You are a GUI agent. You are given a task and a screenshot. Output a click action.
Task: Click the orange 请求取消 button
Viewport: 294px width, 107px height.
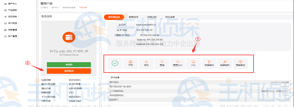tap(69, 71)
